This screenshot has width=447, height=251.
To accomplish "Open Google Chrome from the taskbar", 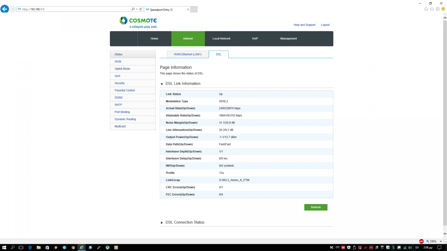I will [x=73, y=247].
